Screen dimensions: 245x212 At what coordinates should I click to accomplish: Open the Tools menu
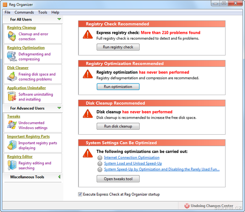pyautogui.click(x=42, y=12)
